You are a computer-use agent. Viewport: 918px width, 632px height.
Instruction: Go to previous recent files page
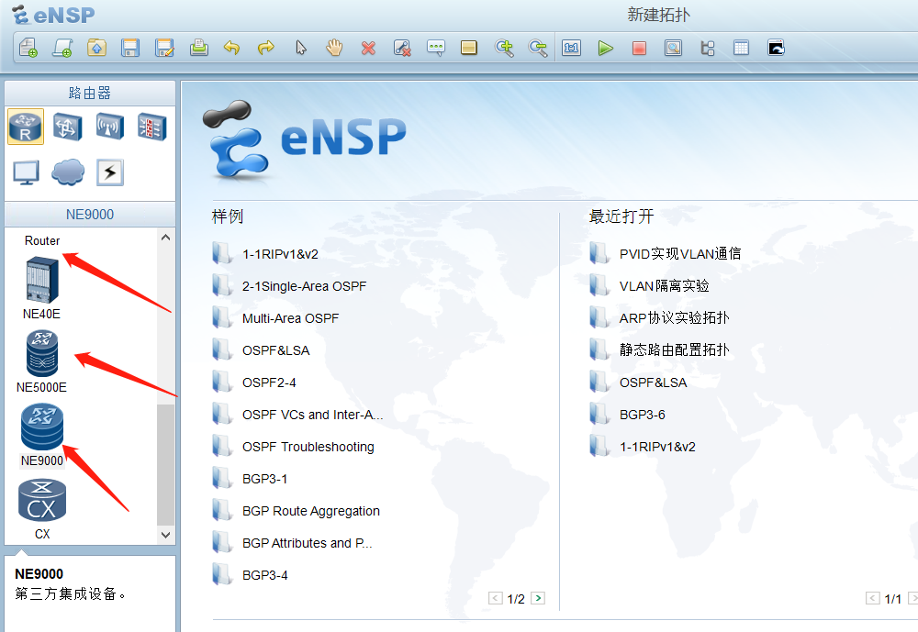(872, 598)
